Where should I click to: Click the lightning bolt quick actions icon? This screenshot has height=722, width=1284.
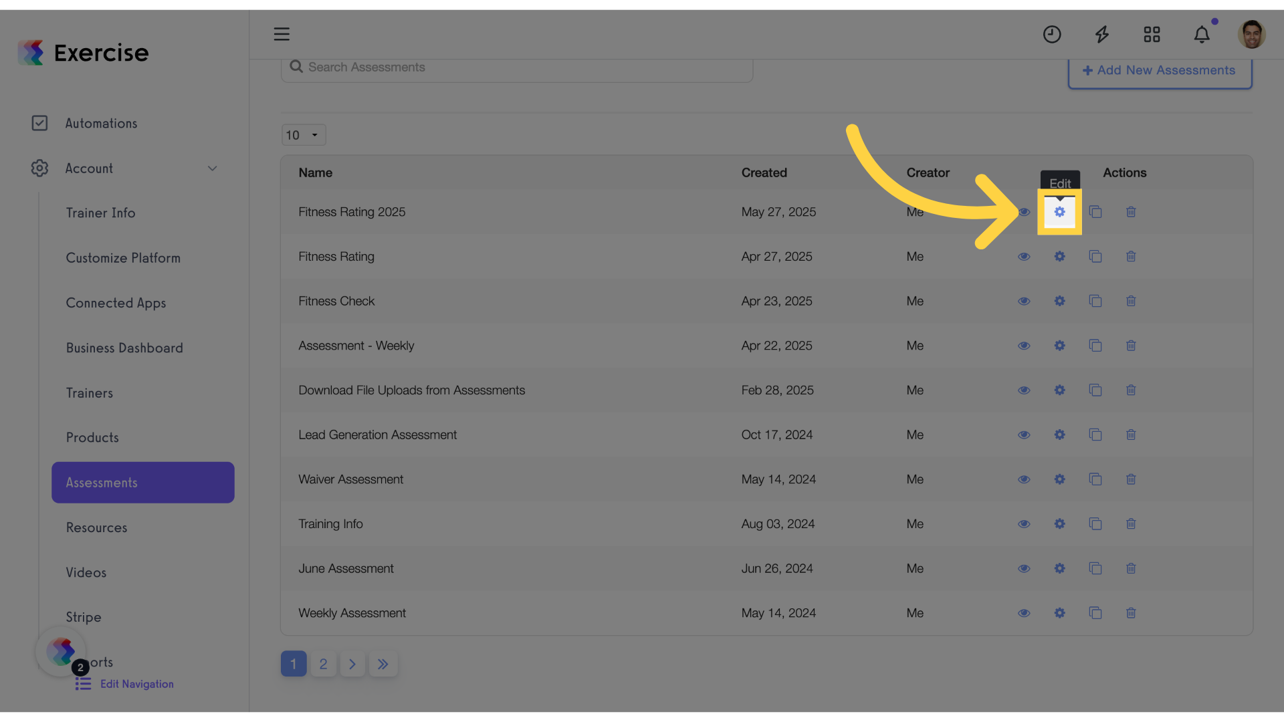click(1102, 34)
